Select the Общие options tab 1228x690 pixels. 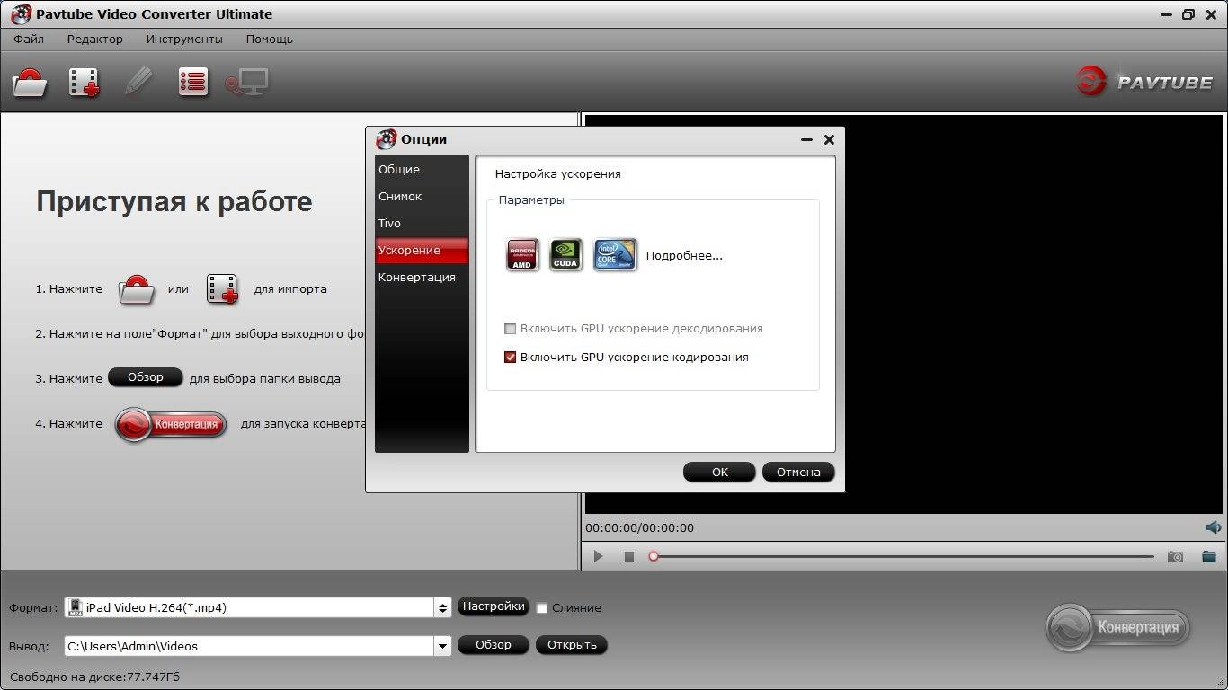tap(421, 170)
